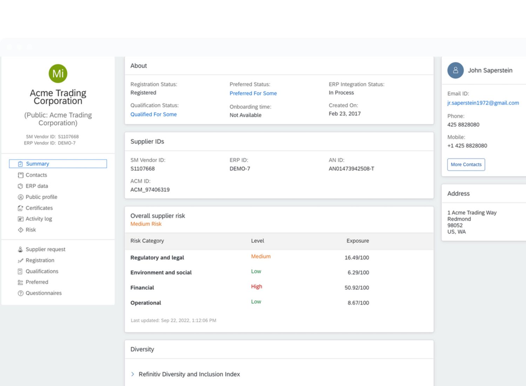Click the Risk diamond icon

click(20, 230)
